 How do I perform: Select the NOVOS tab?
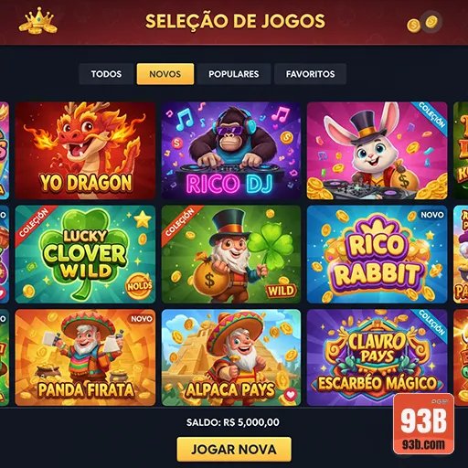coord(165,74)
